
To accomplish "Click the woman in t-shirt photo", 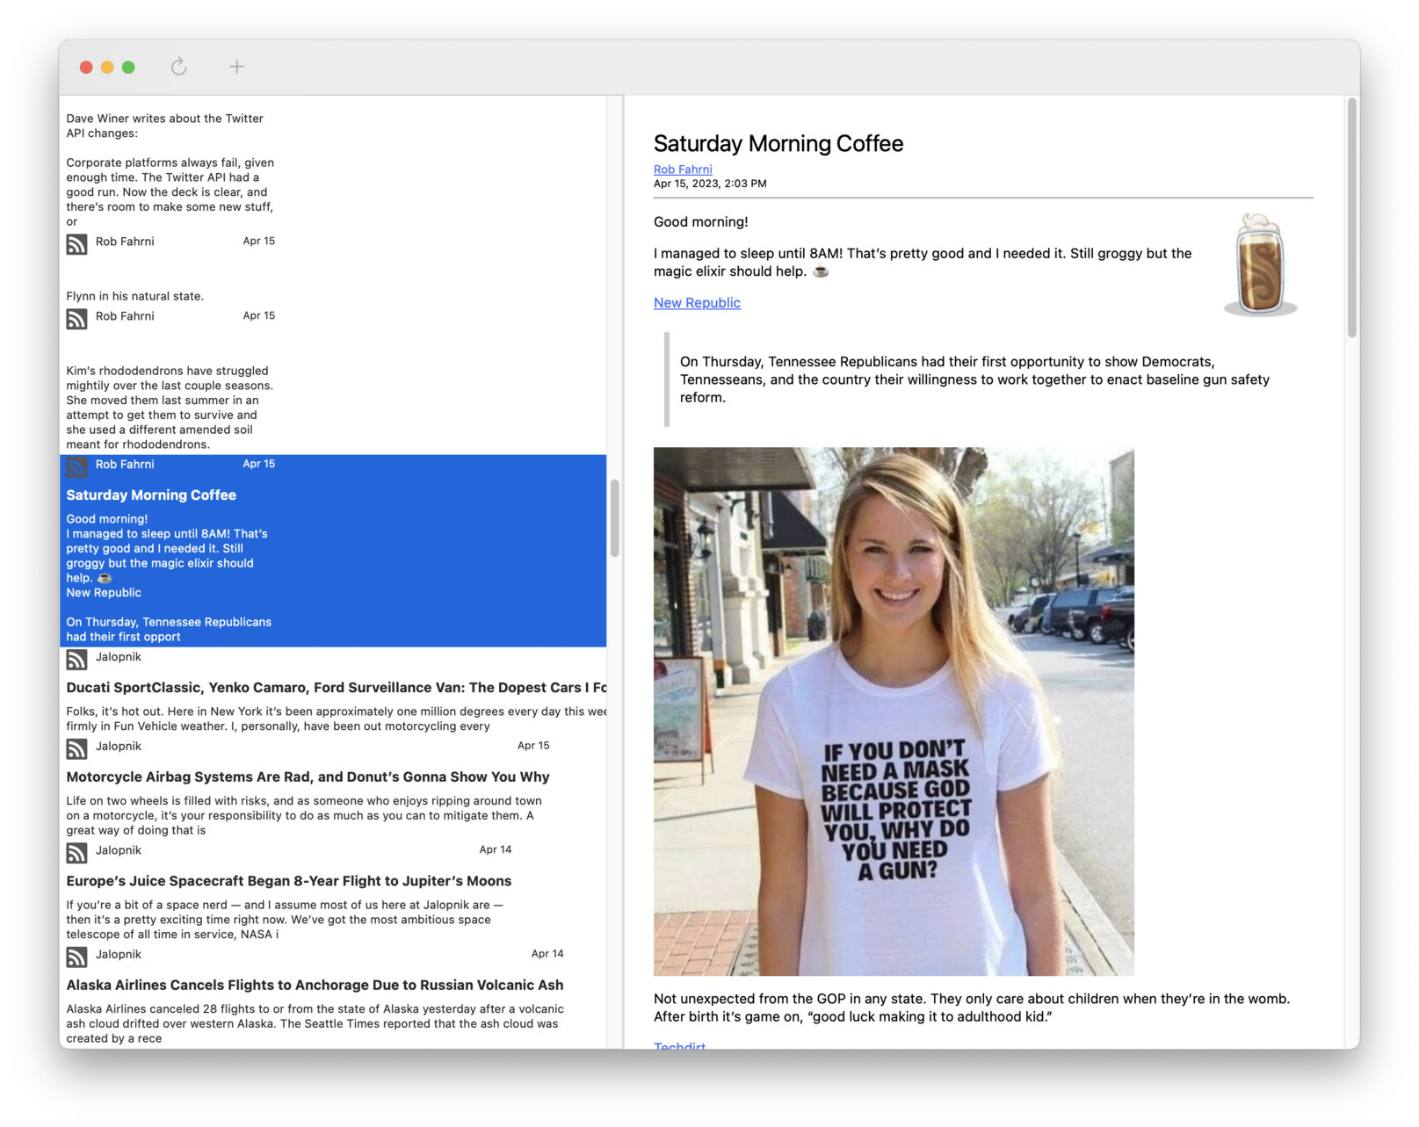I will click(894, 712).
